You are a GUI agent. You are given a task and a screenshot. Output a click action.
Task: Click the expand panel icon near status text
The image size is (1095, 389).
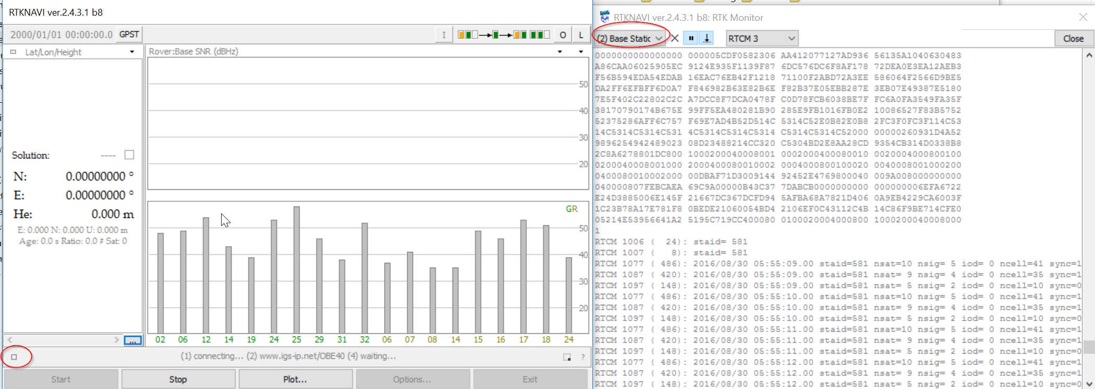(567, 357)
